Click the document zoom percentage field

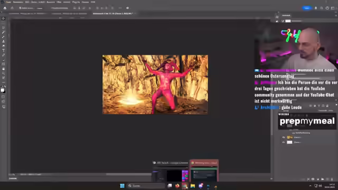(x=12, y=175)
